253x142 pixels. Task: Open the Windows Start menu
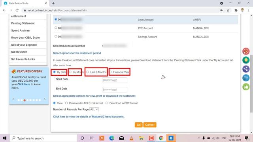[5, 138]
